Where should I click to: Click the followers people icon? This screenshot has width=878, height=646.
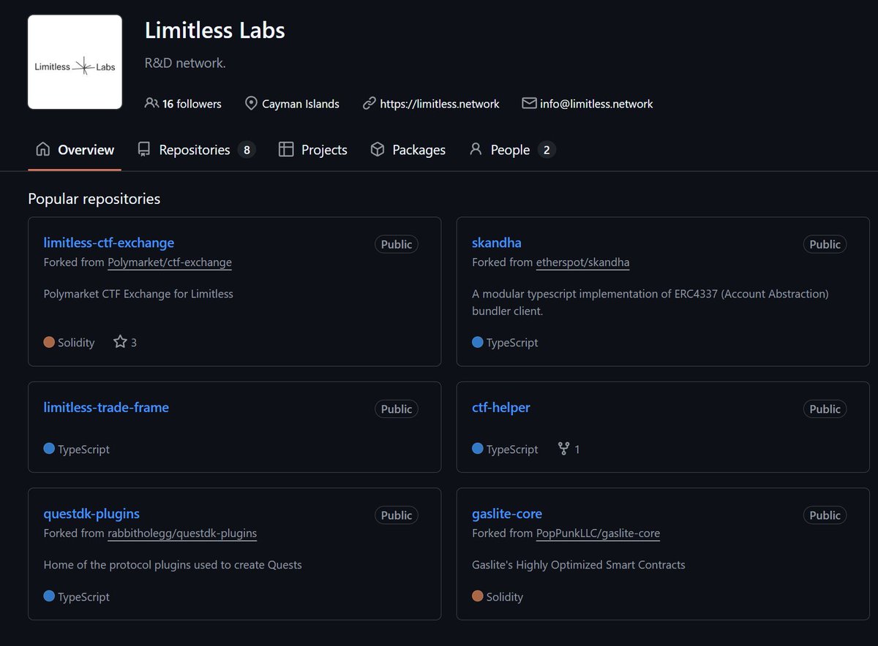coord(151,104)
